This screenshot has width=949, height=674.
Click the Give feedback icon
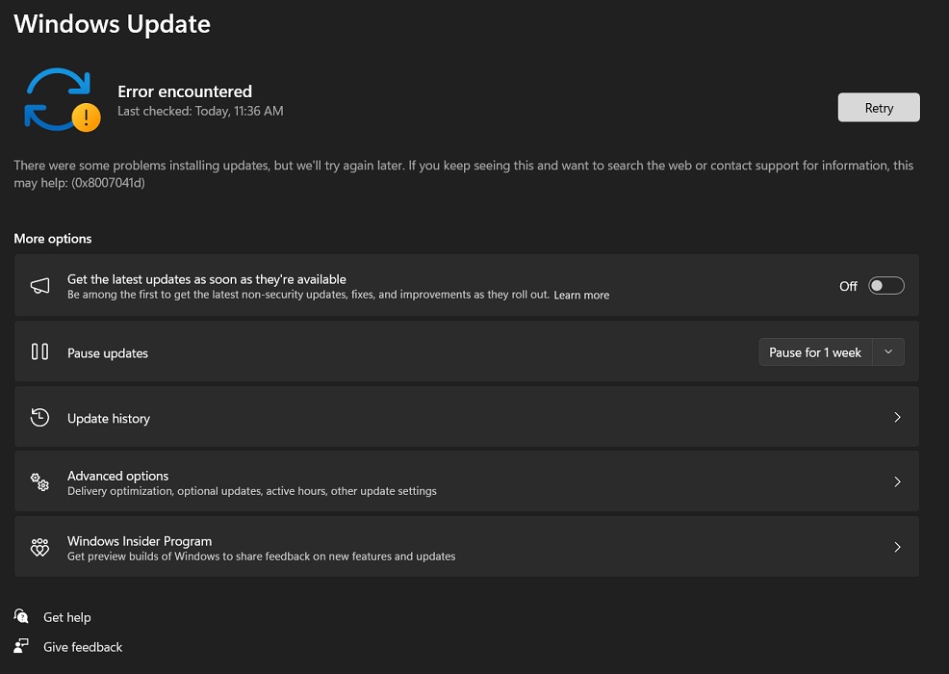(19, 646)
